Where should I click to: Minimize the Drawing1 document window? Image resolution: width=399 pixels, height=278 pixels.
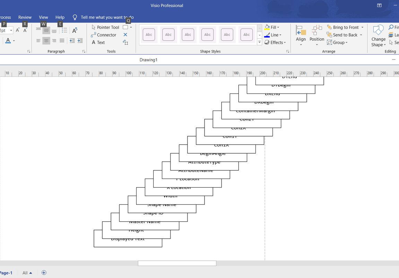[x=394, y=60]
